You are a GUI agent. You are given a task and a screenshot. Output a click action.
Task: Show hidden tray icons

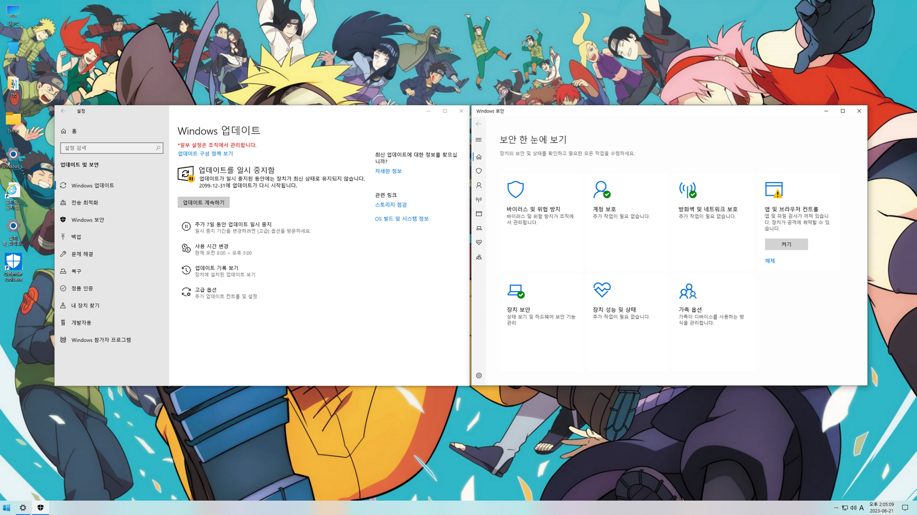[x=836, y=508]
